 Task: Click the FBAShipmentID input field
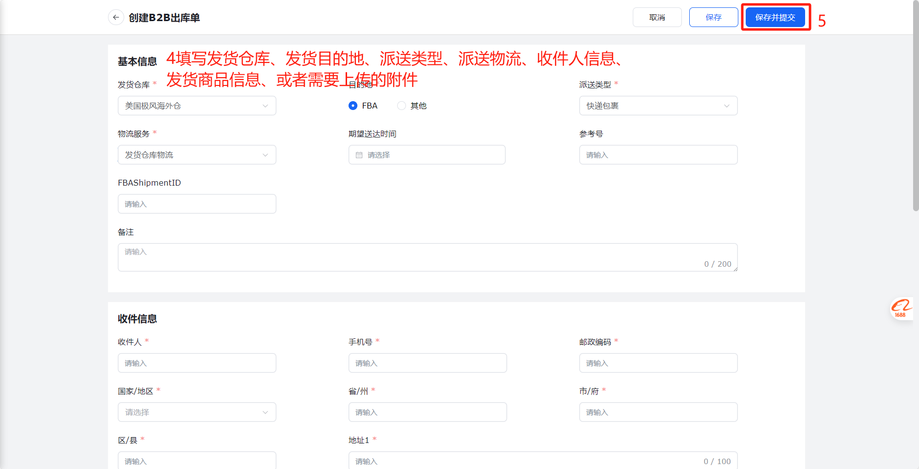[x=197, y=204]
